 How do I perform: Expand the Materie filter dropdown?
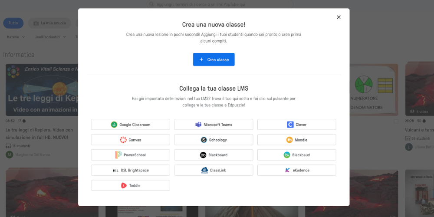(16, 37)
